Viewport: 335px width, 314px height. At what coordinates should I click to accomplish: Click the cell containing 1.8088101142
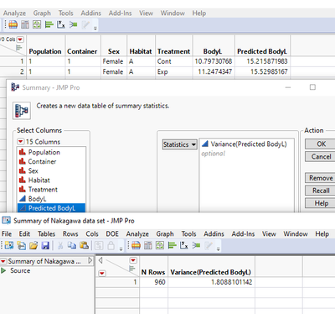(x=211, y=282)
